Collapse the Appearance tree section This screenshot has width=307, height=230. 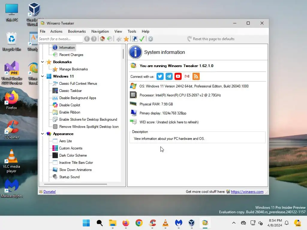[43, 134]
